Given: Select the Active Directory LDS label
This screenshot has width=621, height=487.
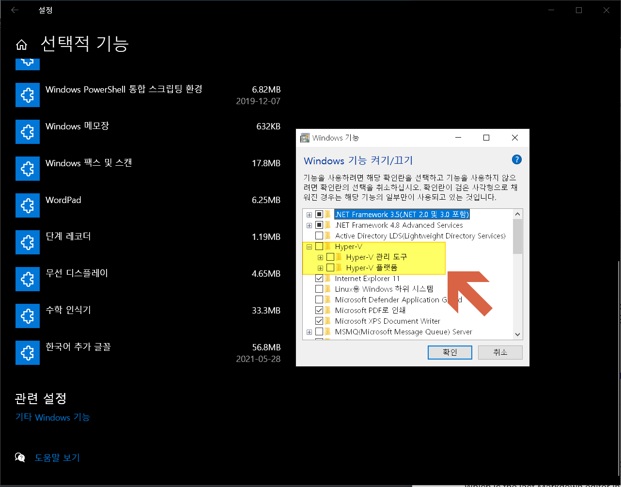Looking at the screenshot, I should coord(420,236).
